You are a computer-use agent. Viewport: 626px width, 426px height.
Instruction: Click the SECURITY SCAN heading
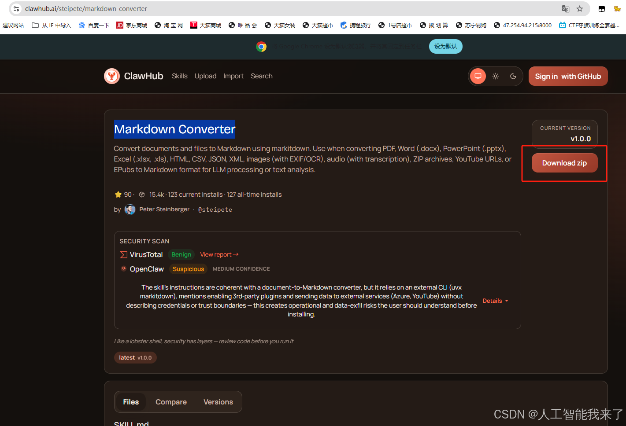(144, 242)
